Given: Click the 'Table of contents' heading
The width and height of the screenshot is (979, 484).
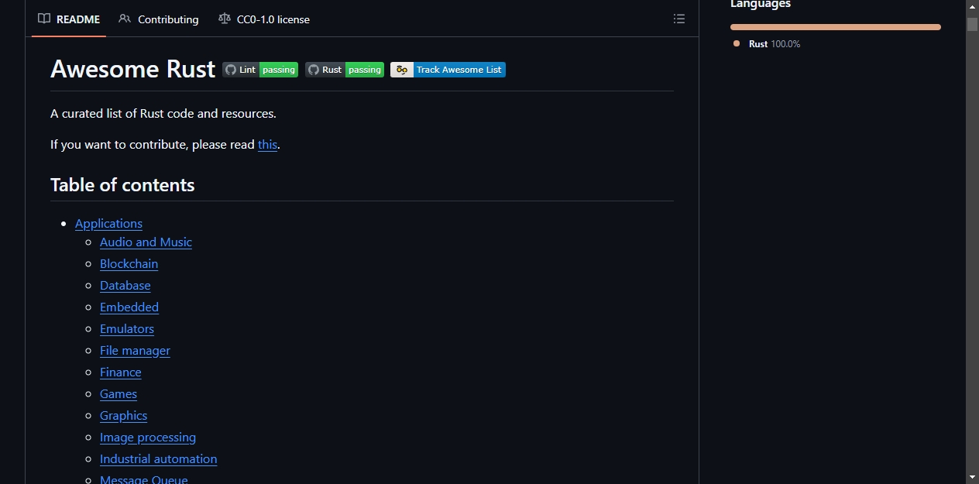Looking at the screenshot, I should click(122, 185).
